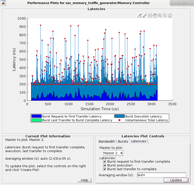194x185 pixels.
Task: Click the Averaging window input field
Action: coord(162,175)
